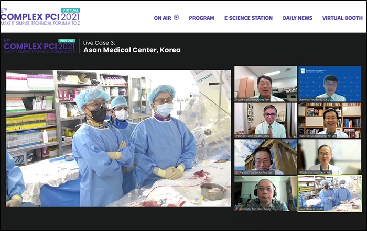
Task: Select Panelist Chun-Yen Chiang video tile
Action: coord(266,193)
